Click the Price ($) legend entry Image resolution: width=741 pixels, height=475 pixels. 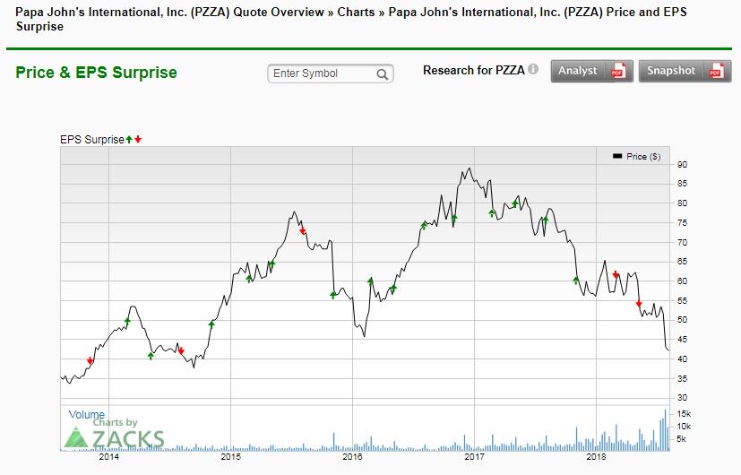(x=636, y=157)
